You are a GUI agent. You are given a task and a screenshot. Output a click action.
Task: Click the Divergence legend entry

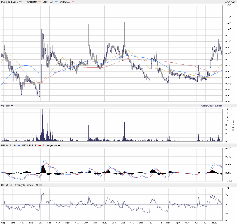tap(50, 145)
